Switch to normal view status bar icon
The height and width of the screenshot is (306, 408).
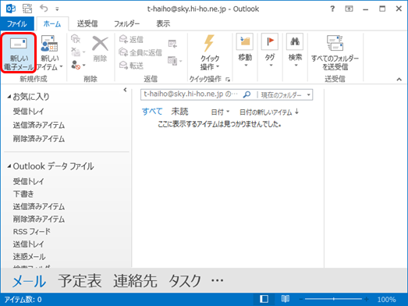point(264,299)
